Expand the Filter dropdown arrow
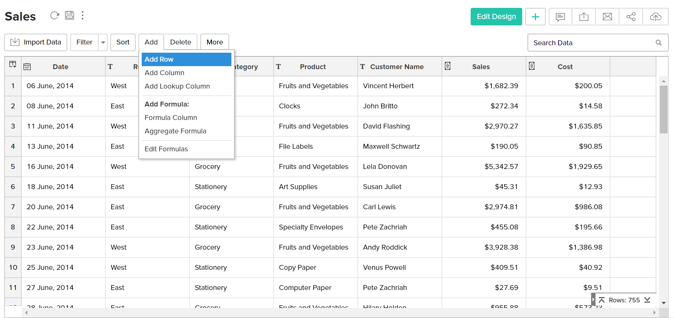This screenshot has width=674, height=318. tap(103, 43)
